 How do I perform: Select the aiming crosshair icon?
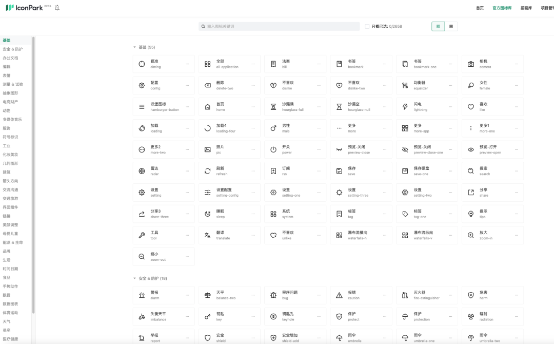pos(142,64)
